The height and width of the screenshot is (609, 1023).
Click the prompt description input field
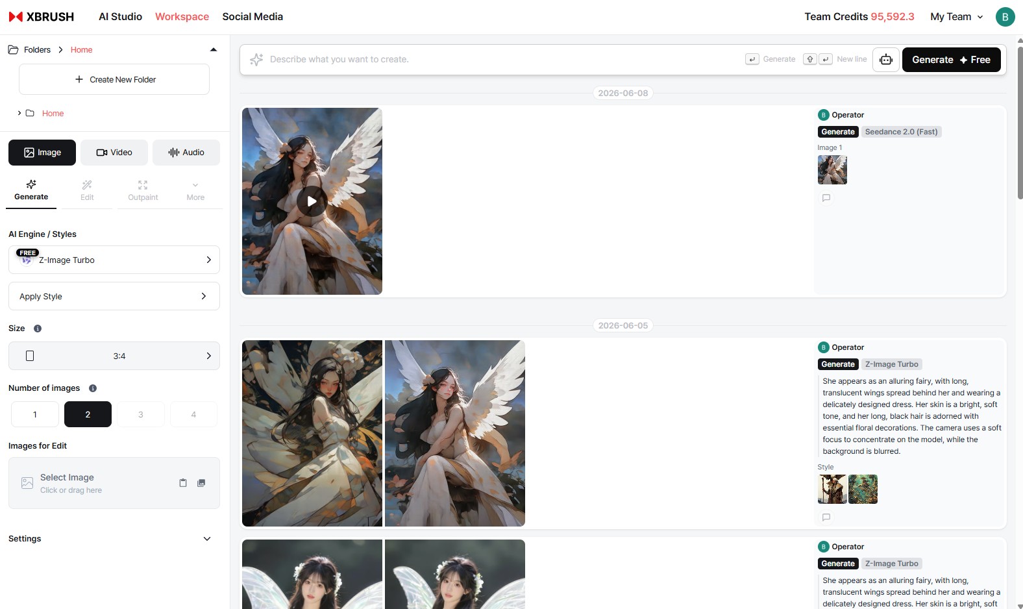[502, 60]
